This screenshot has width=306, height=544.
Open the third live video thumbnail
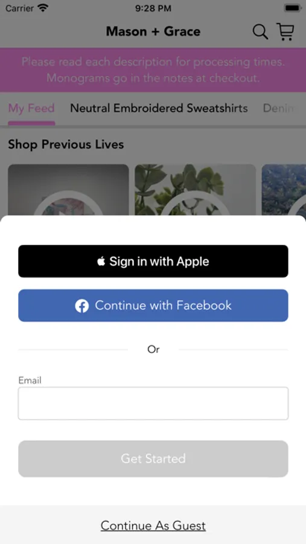284,189
